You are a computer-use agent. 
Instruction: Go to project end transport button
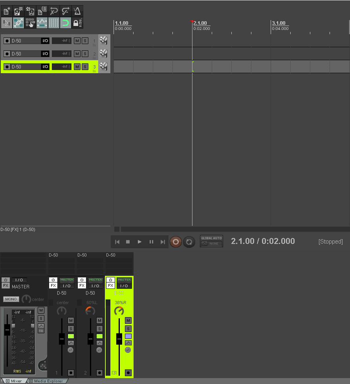163,242
